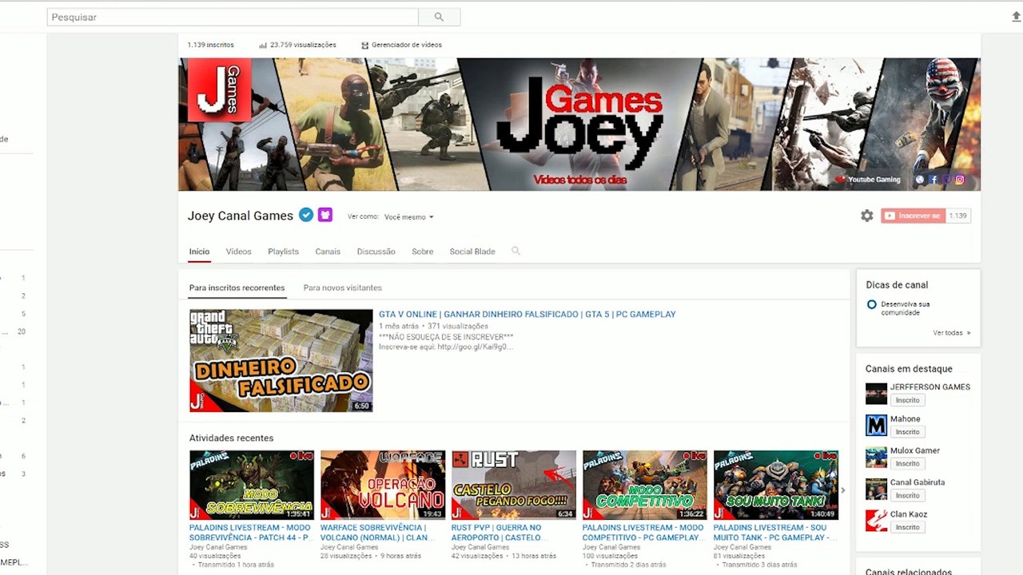Click the 1.139 subscriber count box
The height and width of the screenshot is (575, 1023).
(958, 216)
